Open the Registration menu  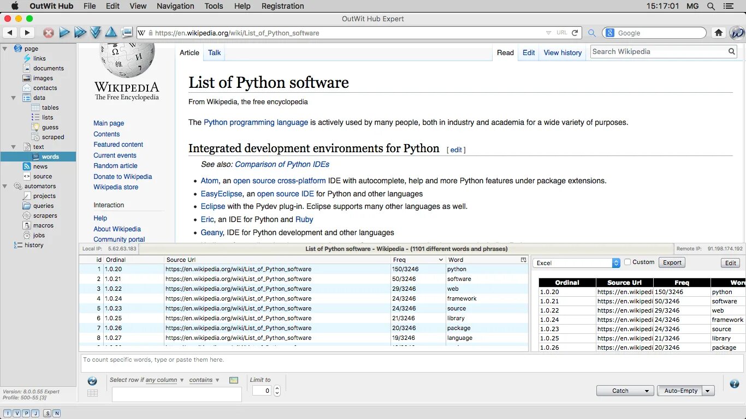(282, 6)
